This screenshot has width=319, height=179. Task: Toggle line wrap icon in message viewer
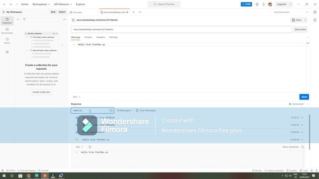pos(90,147)
